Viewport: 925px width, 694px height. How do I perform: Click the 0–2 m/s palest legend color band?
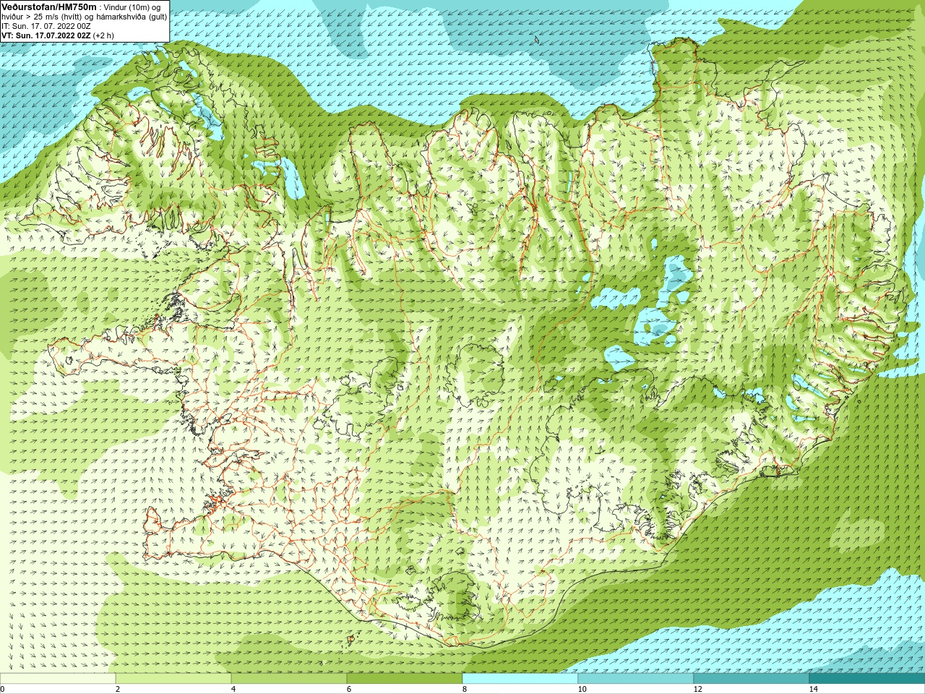pos(58,679)
